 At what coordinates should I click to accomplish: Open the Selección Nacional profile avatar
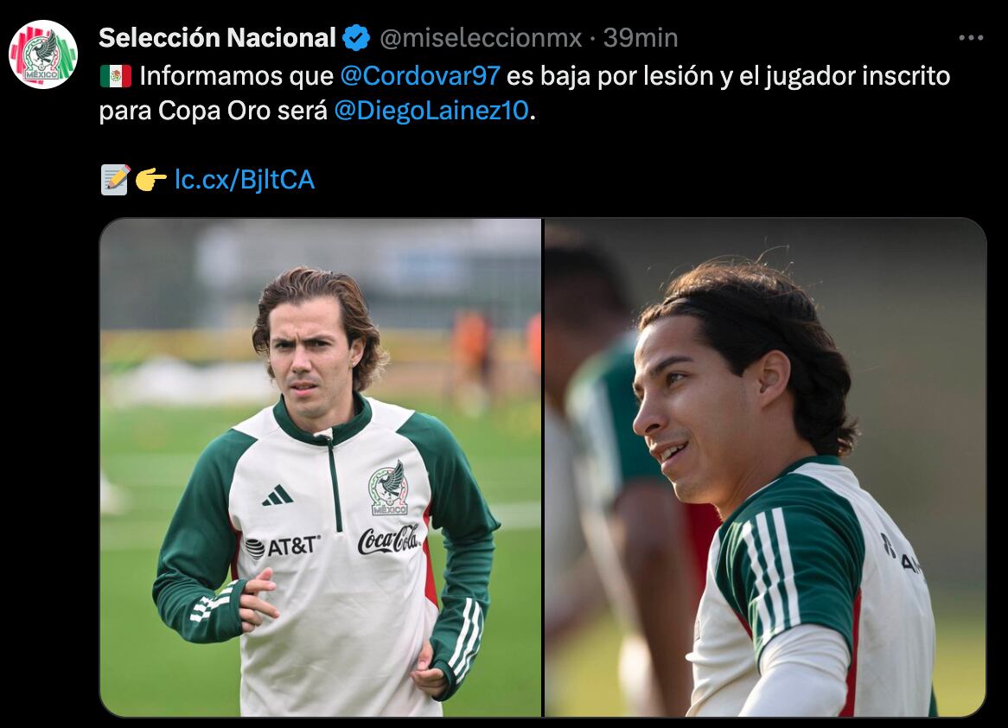[x=43, y=54]
